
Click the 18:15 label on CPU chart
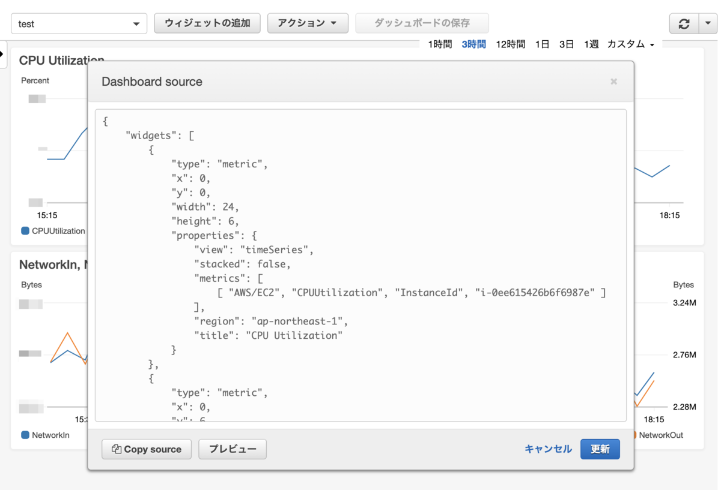click(x=669, y=215)
